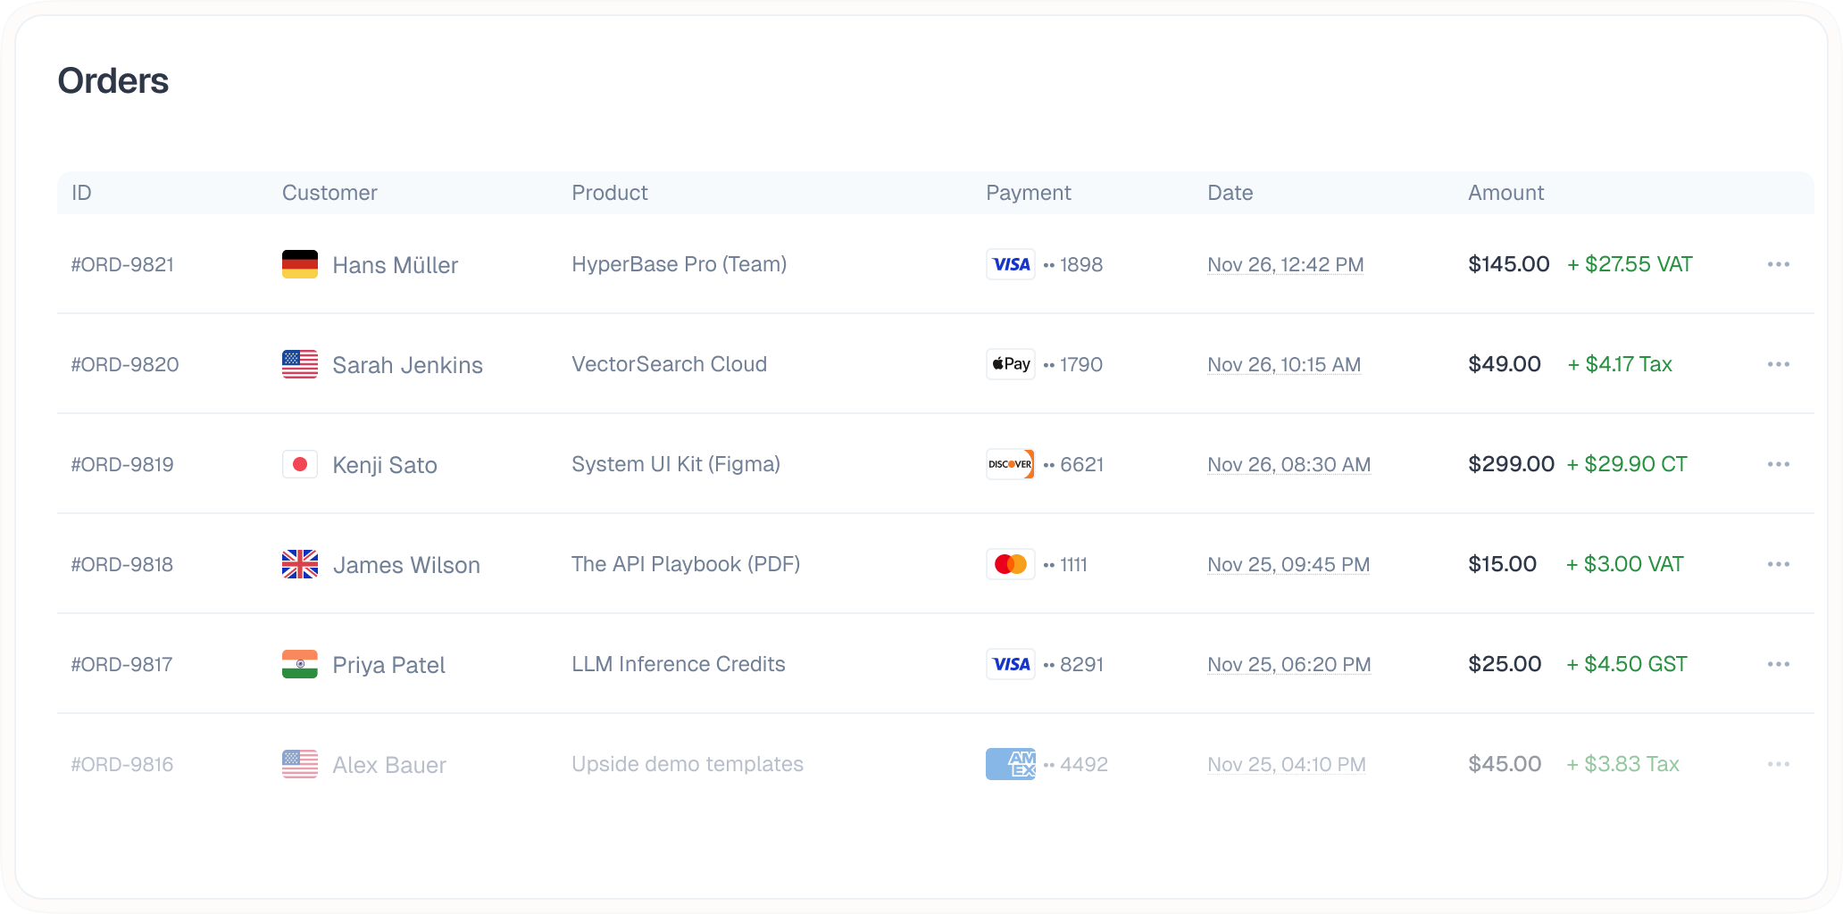
Task: Open more options for order #ORD-9817
Action: 1778,664
